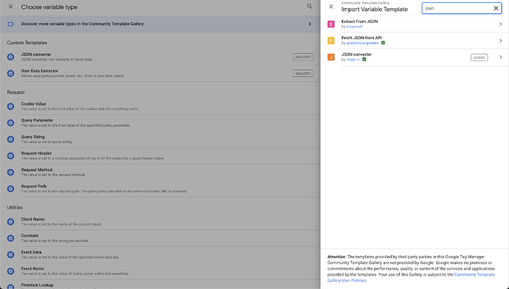Close the Import Variable Template panel
The height and width of the screenshot is (289, 509).
coord(330,7)
